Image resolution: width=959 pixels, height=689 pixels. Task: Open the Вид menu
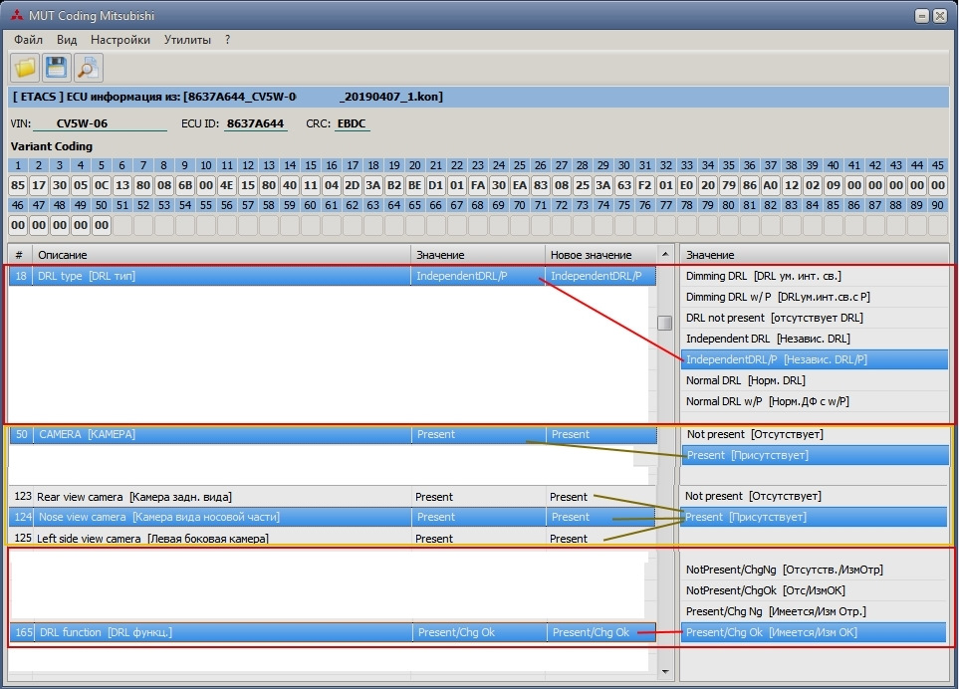[x=67, y=40]
